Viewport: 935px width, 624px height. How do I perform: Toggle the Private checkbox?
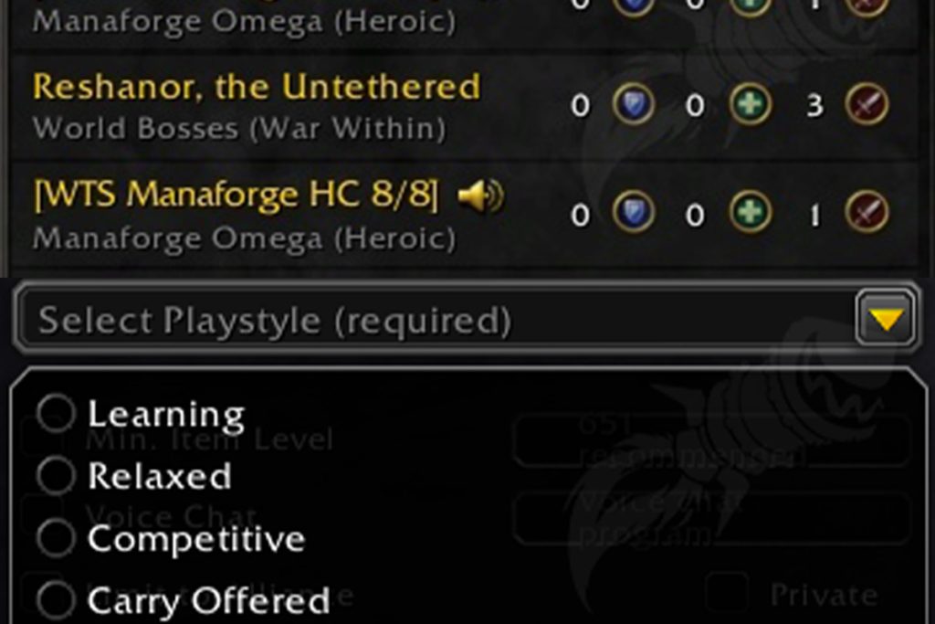tap(727, 594)
